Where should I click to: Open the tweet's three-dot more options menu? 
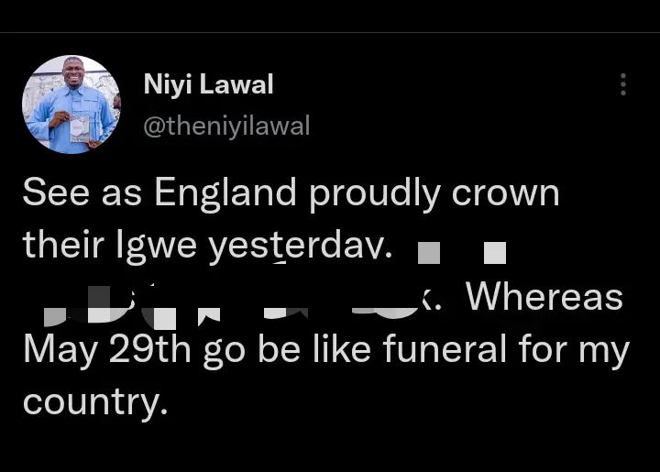pos(623,85)
